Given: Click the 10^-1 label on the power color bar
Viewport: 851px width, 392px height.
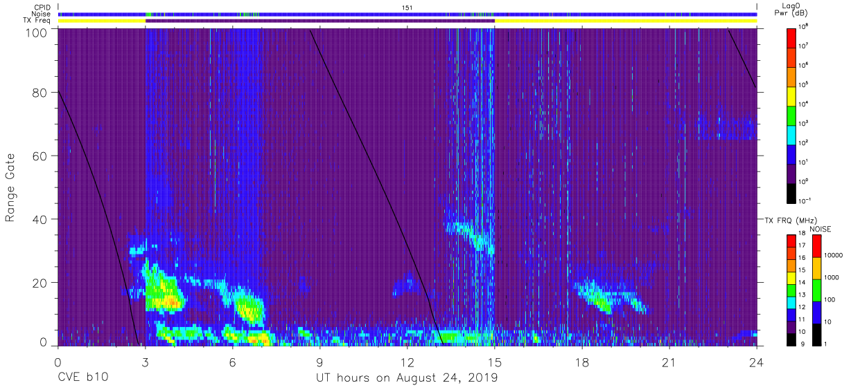Looking at the screenshot, I should [806, 200].
